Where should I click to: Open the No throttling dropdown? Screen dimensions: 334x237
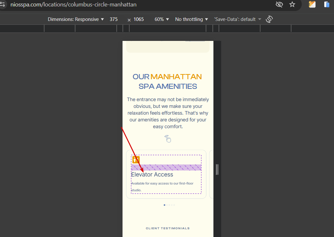click(x=192, y=19)
